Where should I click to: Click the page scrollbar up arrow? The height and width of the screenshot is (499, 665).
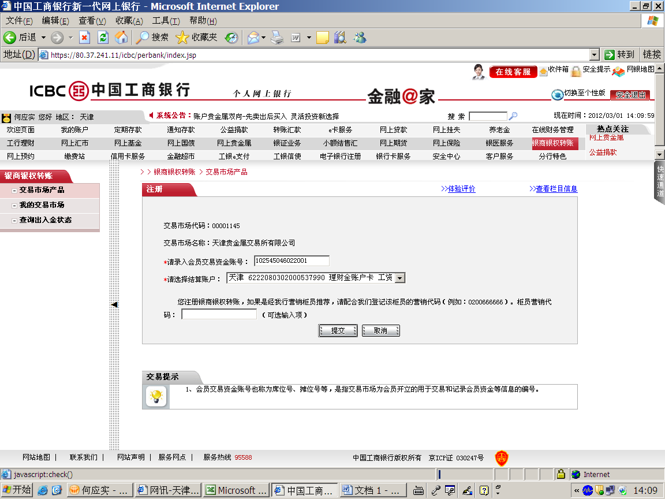point(660,68)
